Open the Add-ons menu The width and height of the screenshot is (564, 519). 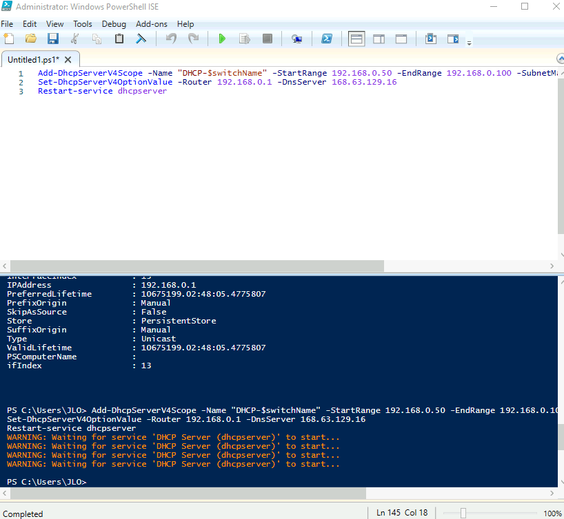(x=152, y=24)
